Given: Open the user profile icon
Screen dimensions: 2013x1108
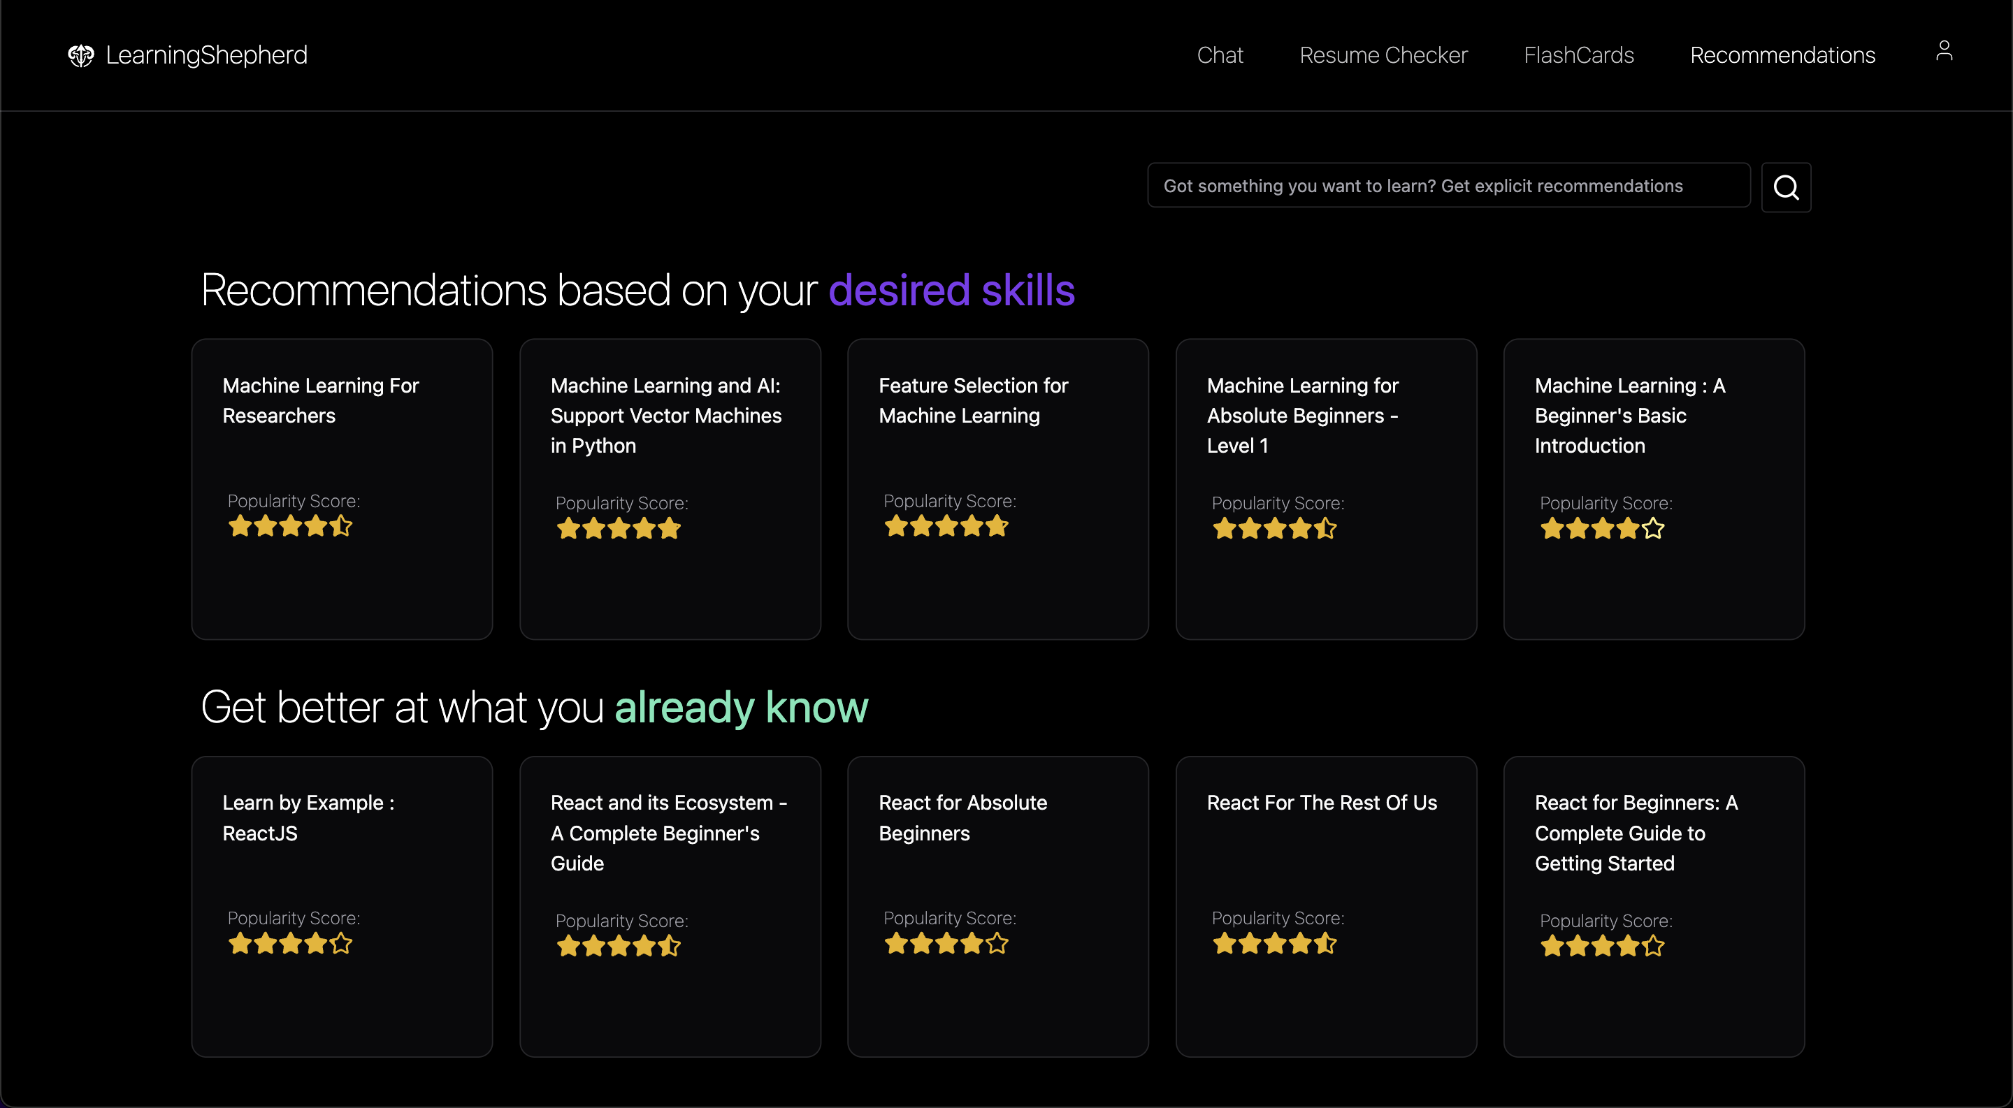Looking at the screenshot, I should pos(1943,51).
